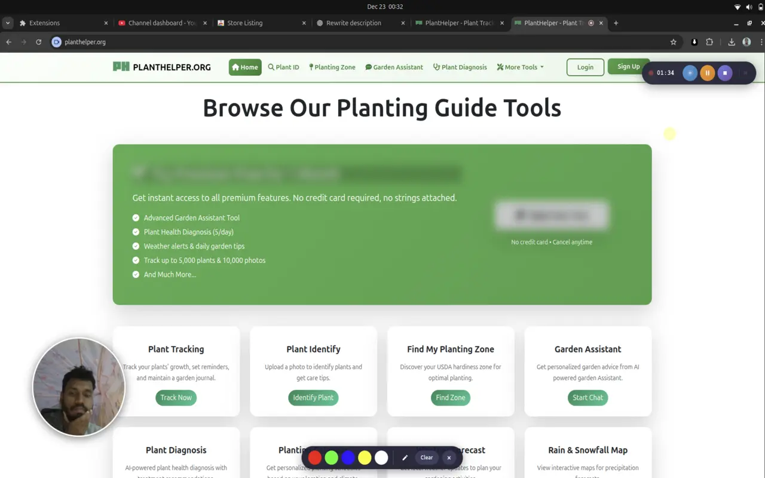765x478 pixels.
Task: Click the Plant Identify card title
Action: click(x=313, y=349)
